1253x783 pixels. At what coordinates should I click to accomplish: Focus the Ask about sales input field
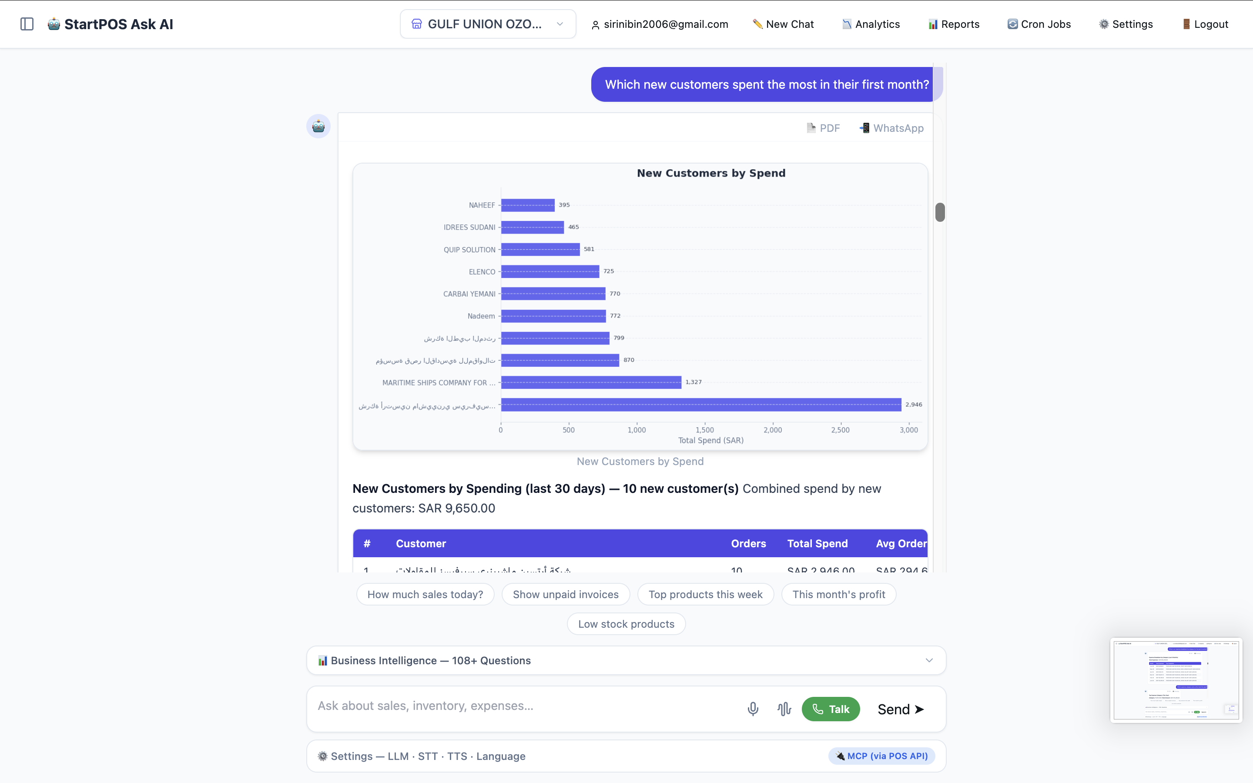click(526, 706)
